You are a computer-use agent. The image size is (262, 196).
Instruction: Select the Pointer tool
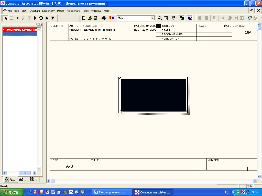[x=6, y=18]
